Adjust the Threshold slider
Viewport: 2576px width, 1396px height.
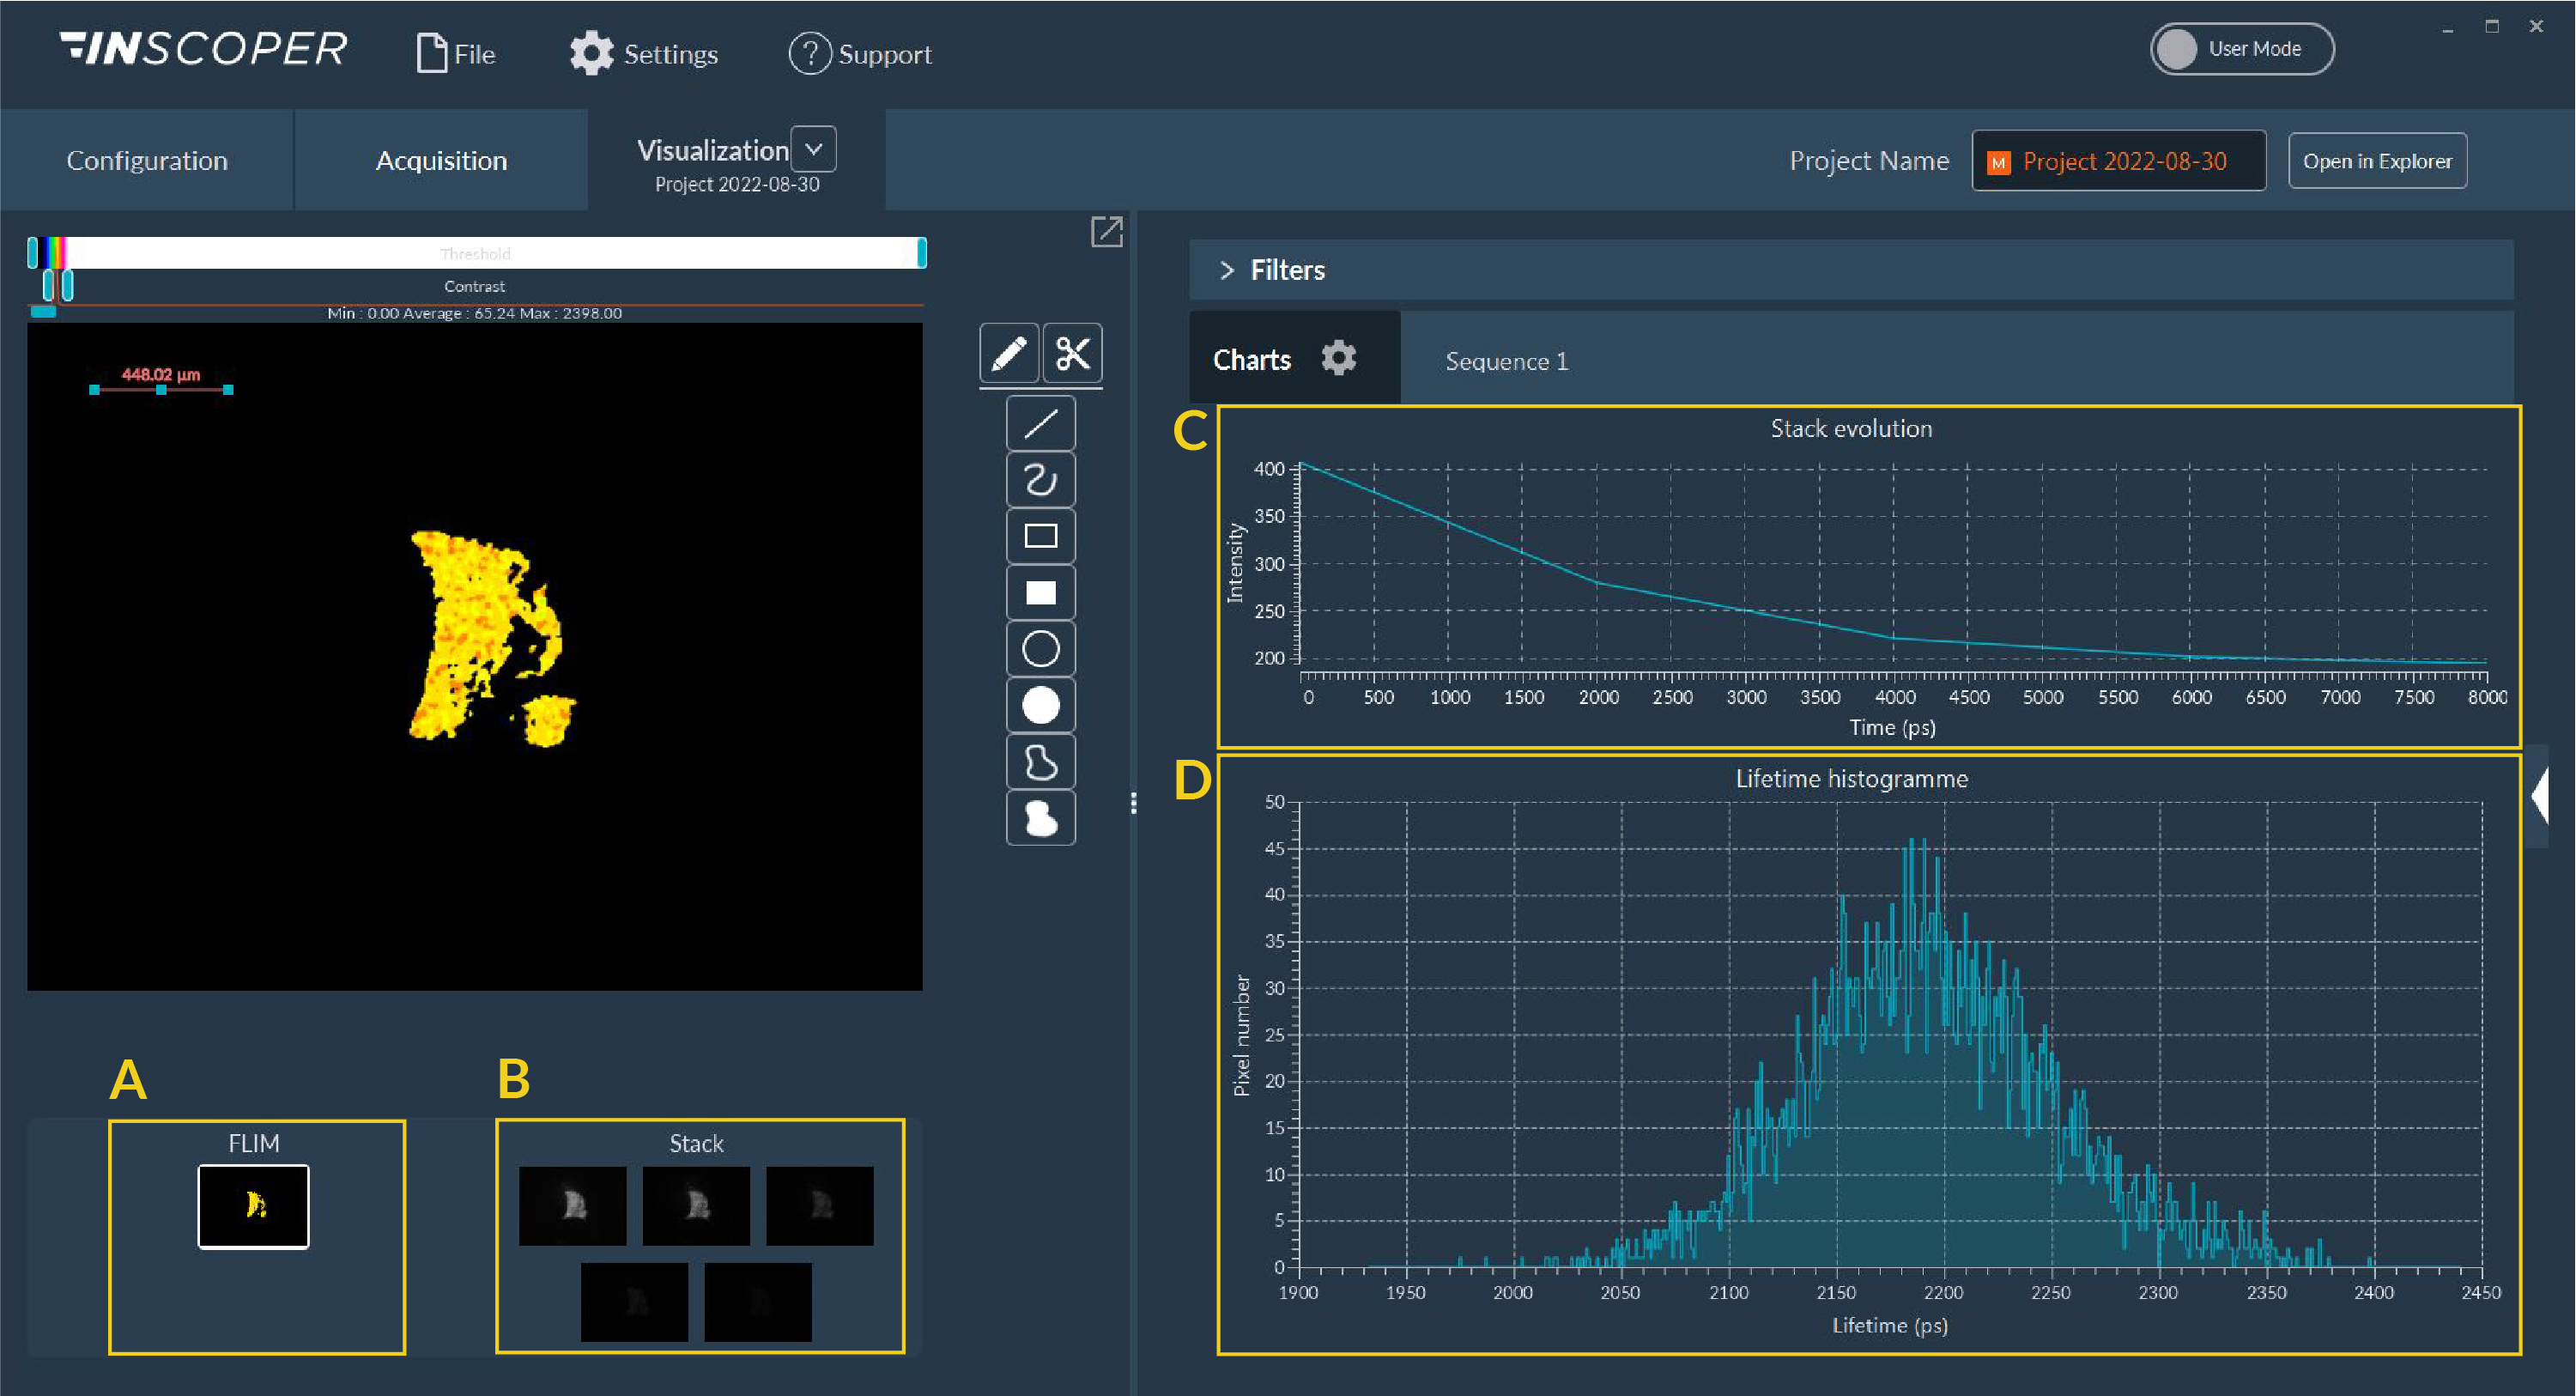point(480,254)
